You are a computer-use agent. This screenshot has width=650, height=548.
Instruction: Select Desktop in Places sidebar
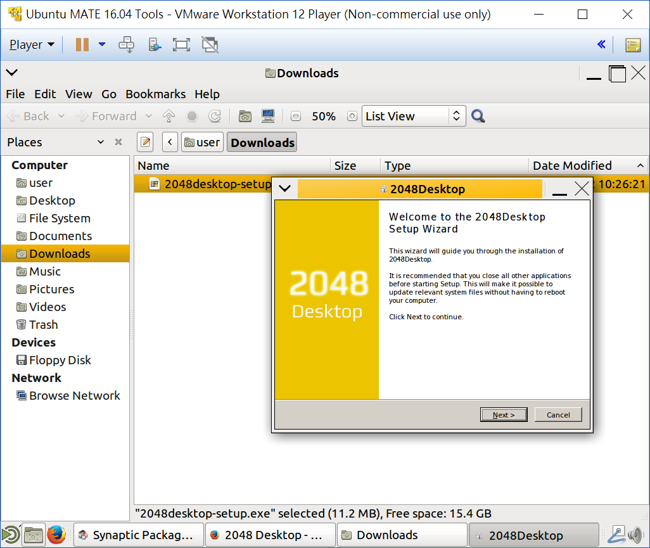pyautogui.click(x=65, y=201)
